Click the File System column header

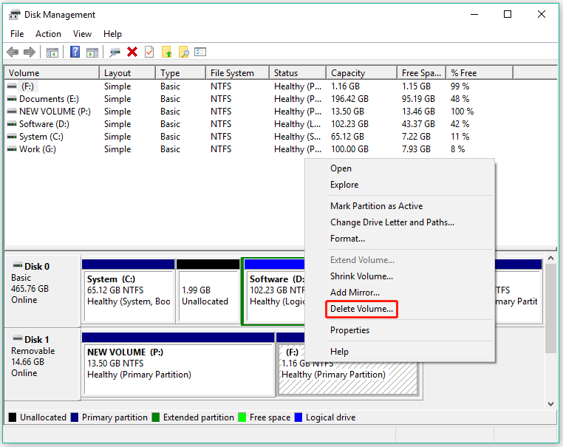point(232,73)
